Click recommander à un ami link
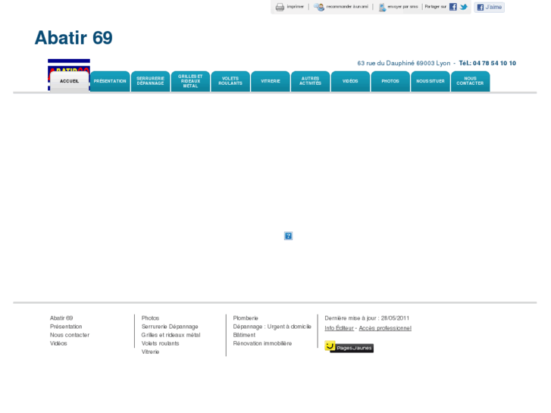The image size is (551, 413). tap(347, 7)
